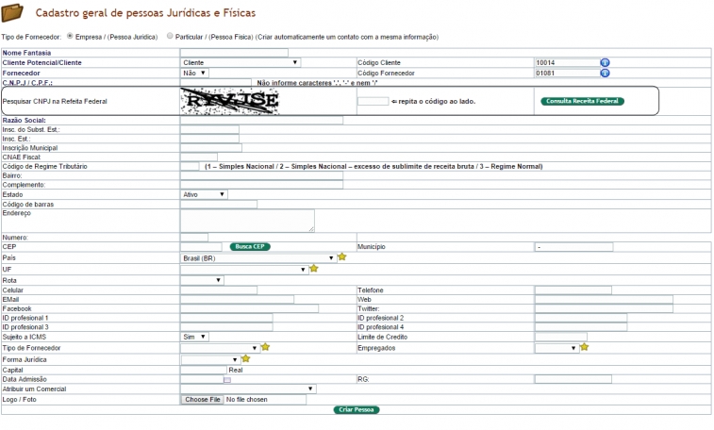The image size is (714, 430).
Task: Click the folder icon beside the page title
Action: pos(12,13)
